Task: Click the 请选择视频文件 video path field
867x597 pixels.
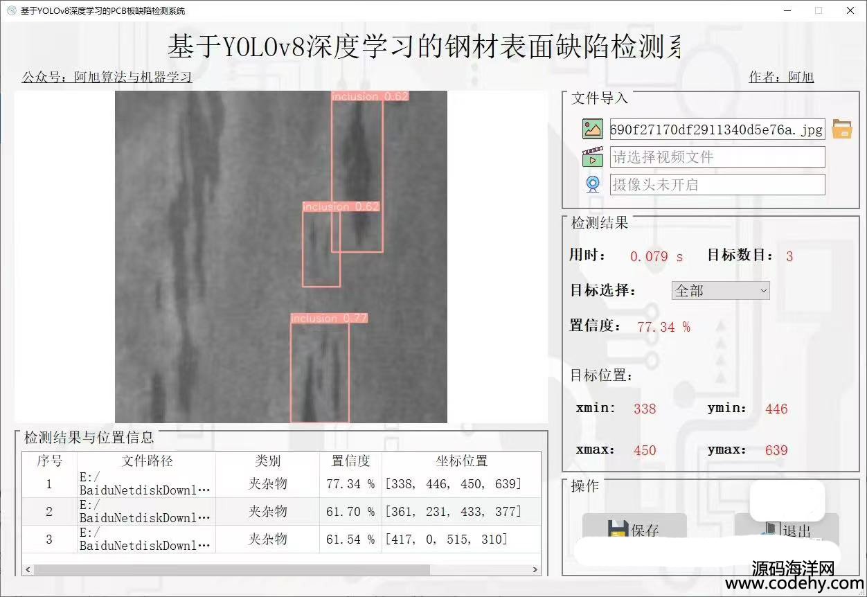Action: tap(717, 157)
